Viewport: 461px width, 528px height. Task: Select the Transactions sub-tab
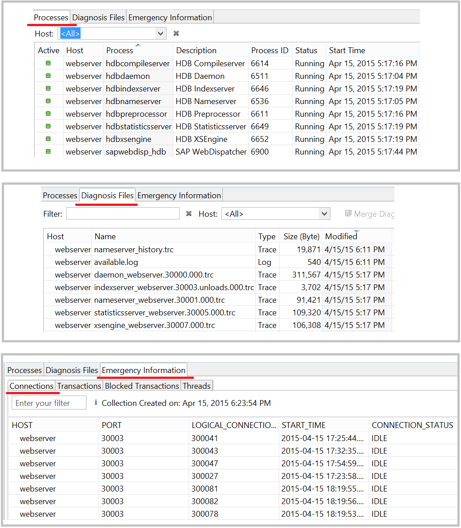point(79,386)
